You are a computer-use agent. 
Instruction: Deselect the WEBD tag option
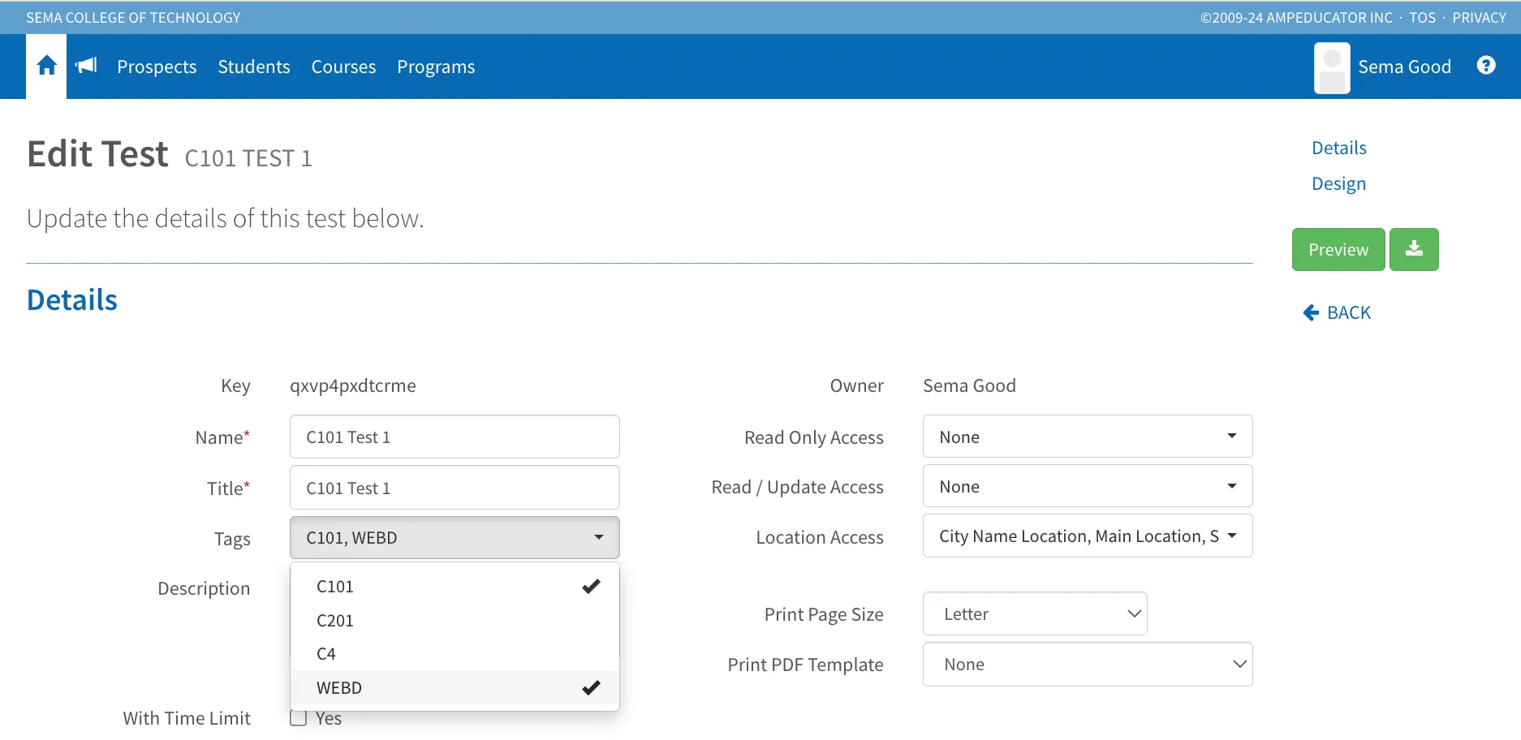click(x=455, y=688)
